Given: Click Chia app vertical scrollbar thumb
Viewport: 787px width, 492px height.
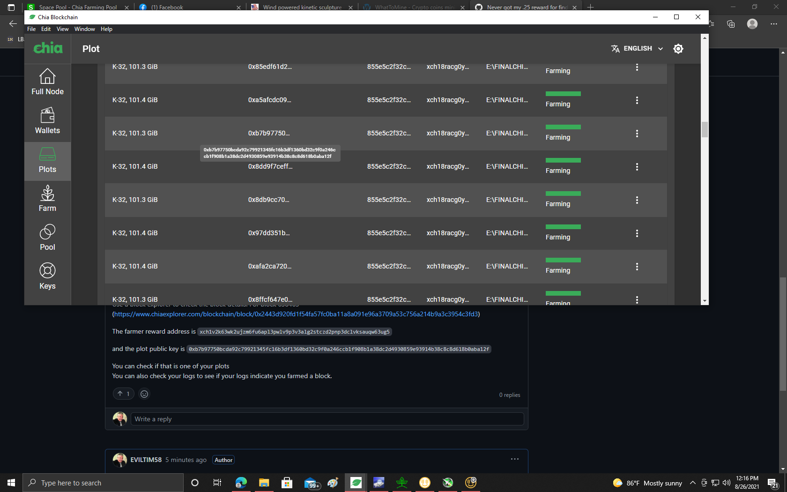Looking at the screenshot, I should (x=705, y=129).
